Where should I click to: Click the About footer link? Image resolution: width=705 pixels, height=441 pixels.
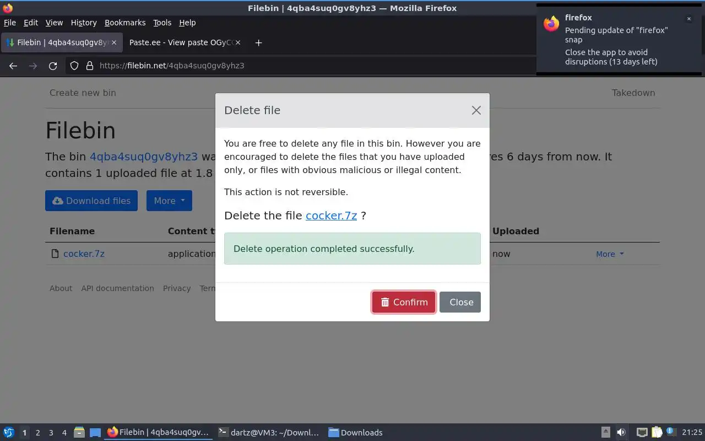pos(61,288)
